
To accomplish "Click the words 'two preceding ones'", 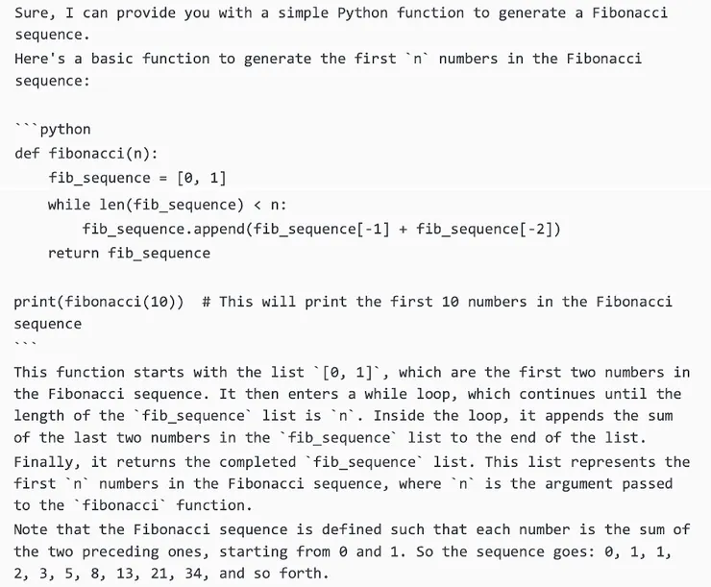I will pos(125,551).
